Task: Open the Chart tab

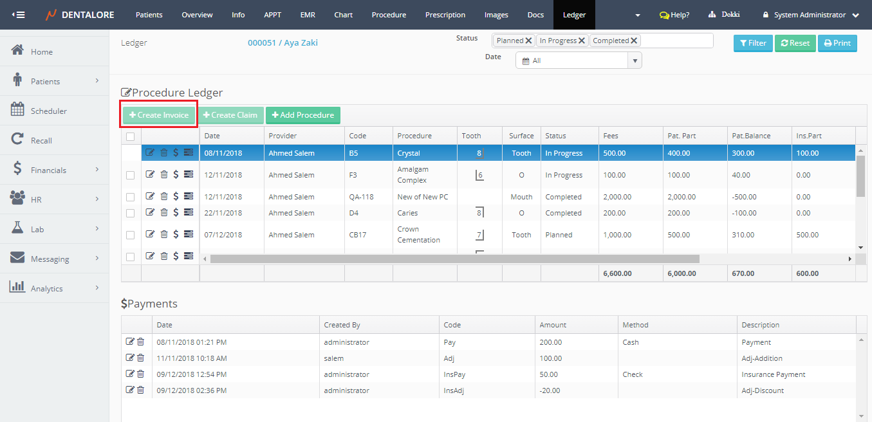Action: (x=343, y=15)
